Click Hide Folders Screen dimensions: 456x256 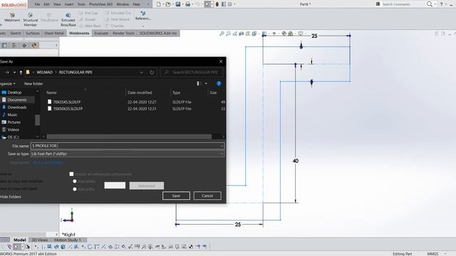pos(11,197)
